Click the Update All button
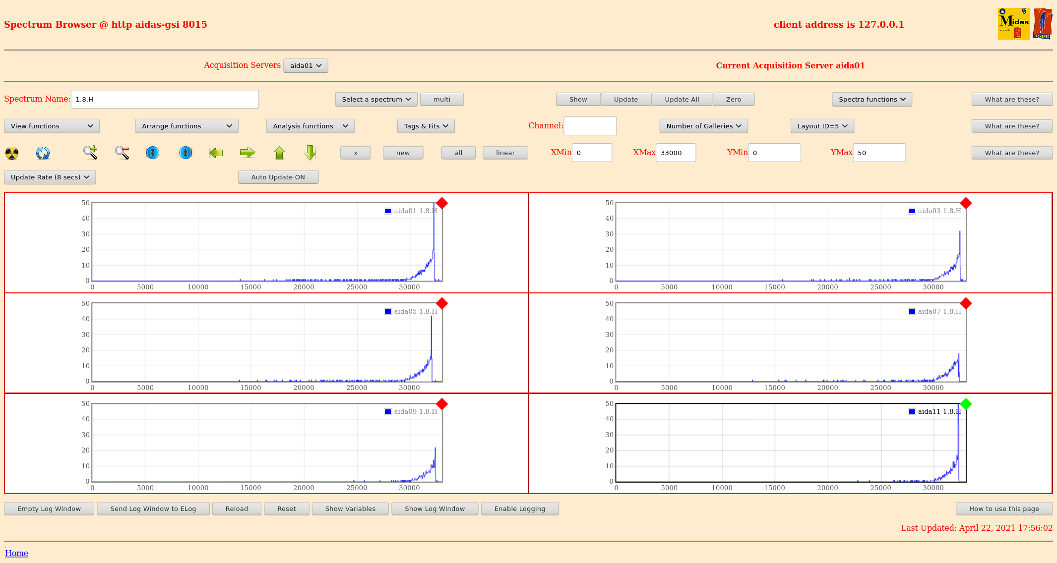1057x563 pixels. [x=682, y=100]
